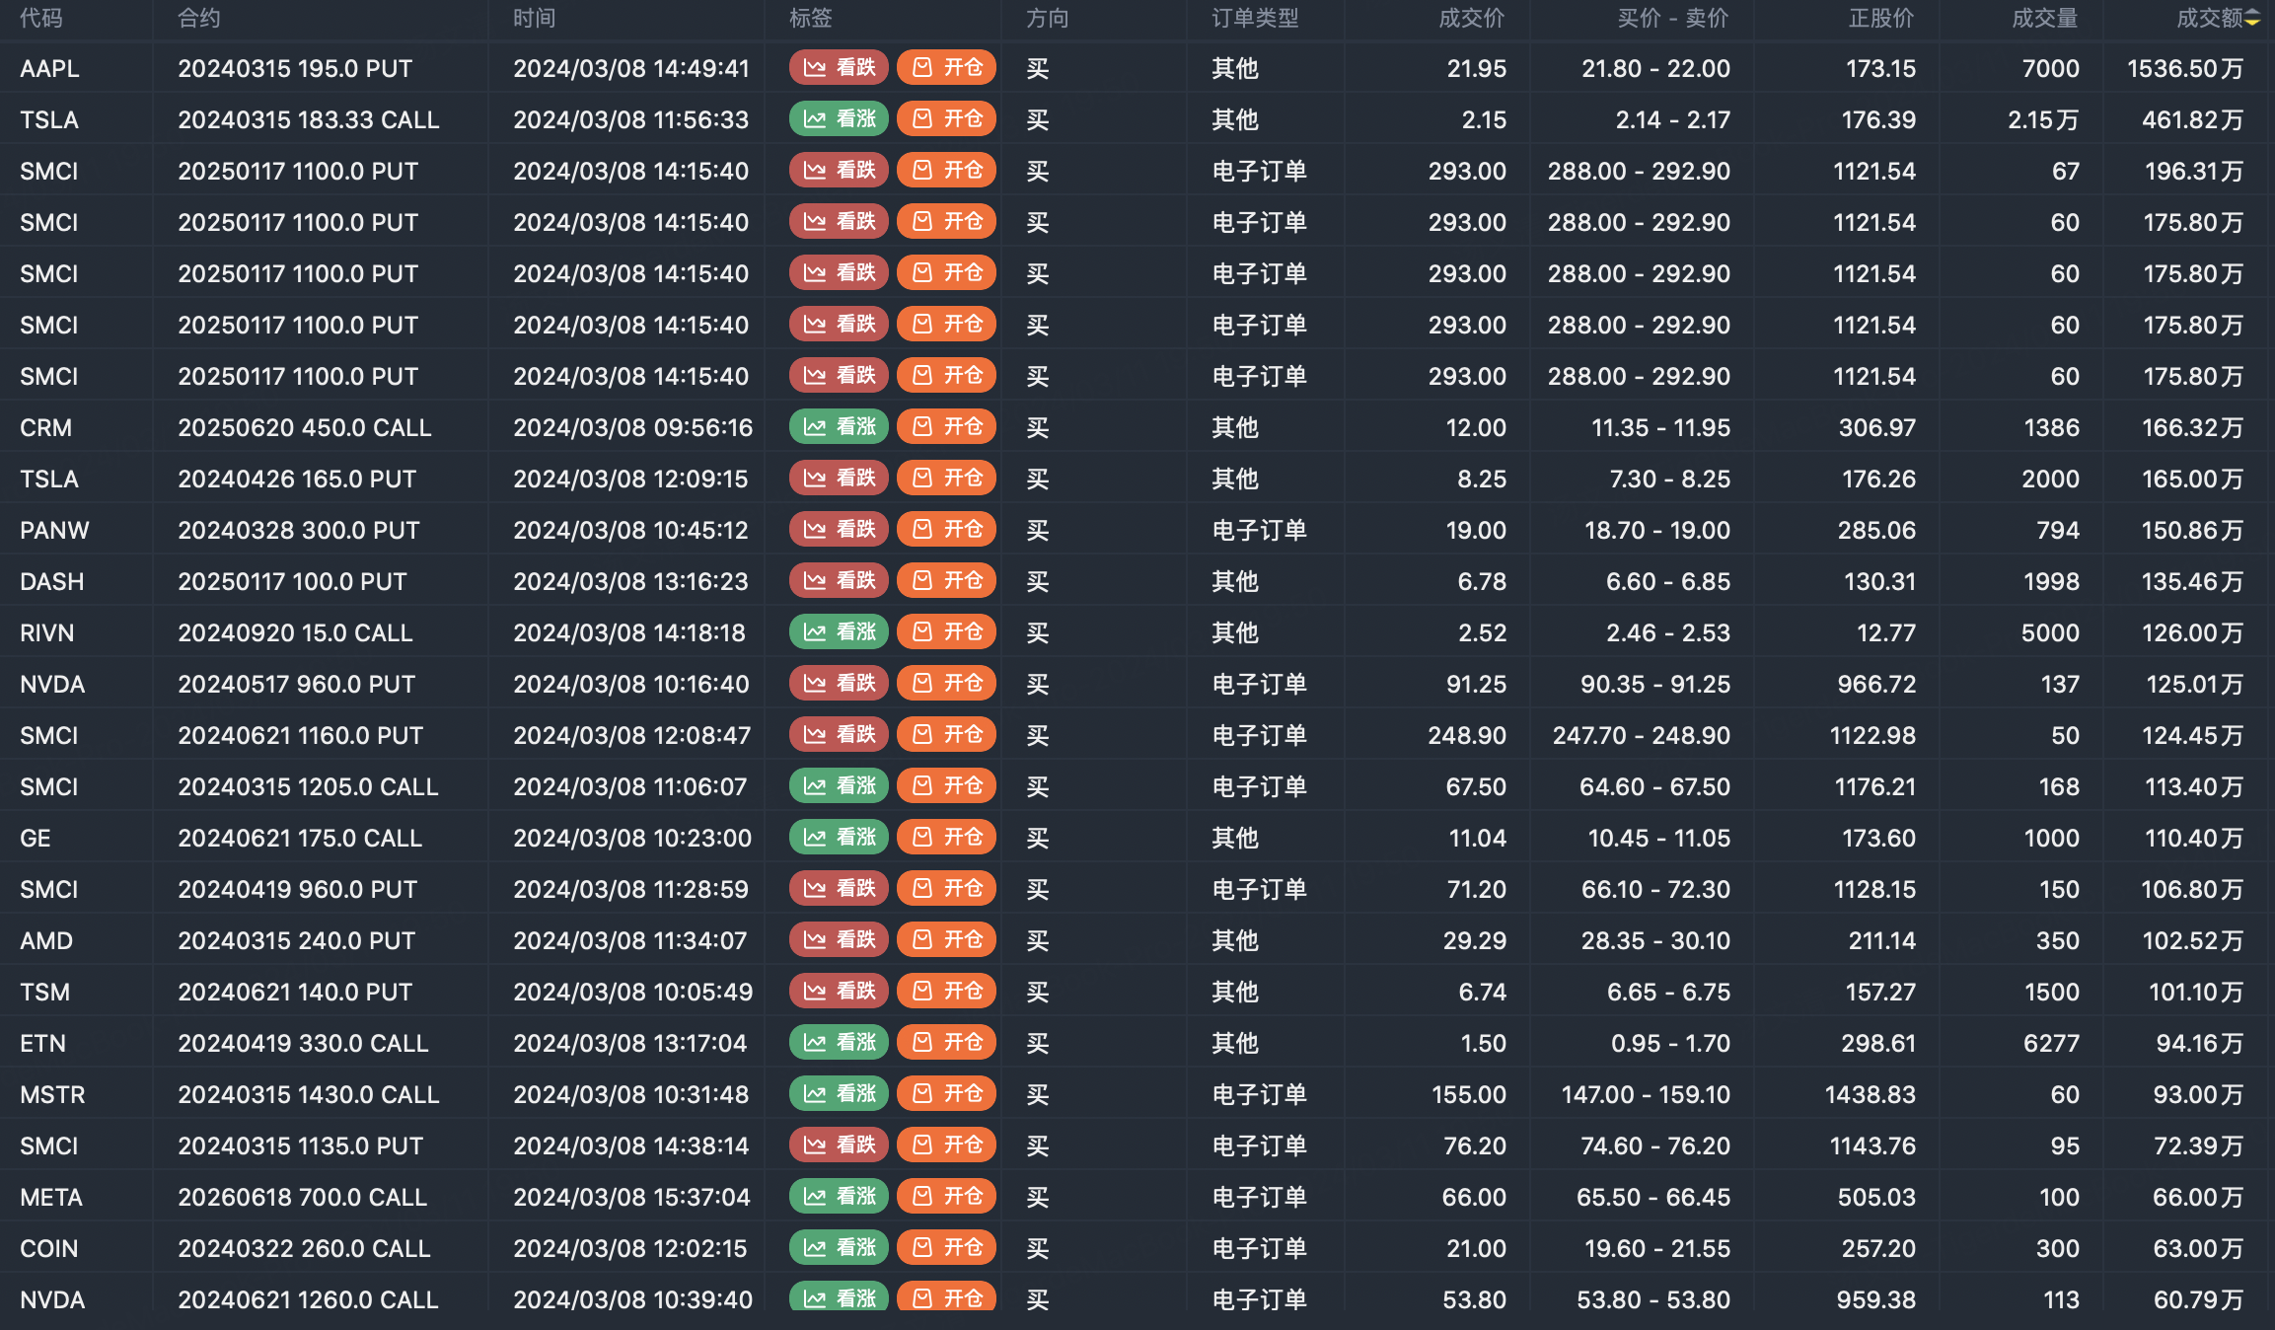Click the 看跌 tag on AAPL row

tap(840, 67)
